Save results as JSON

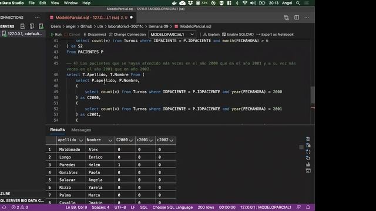[308, 152]
